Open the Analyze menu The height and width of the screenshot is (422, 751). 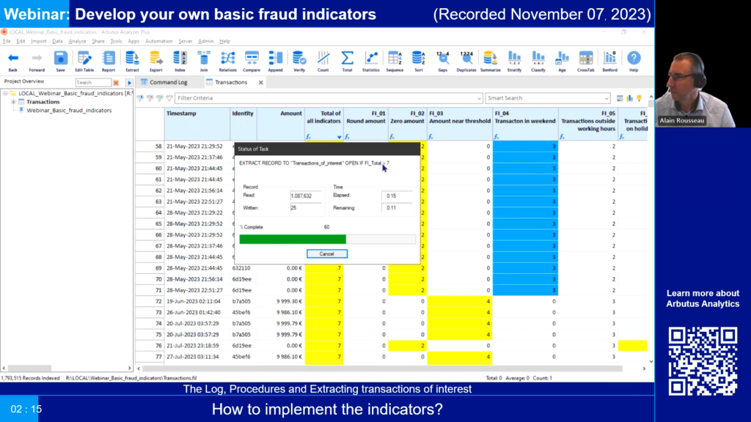pos(77,41)
